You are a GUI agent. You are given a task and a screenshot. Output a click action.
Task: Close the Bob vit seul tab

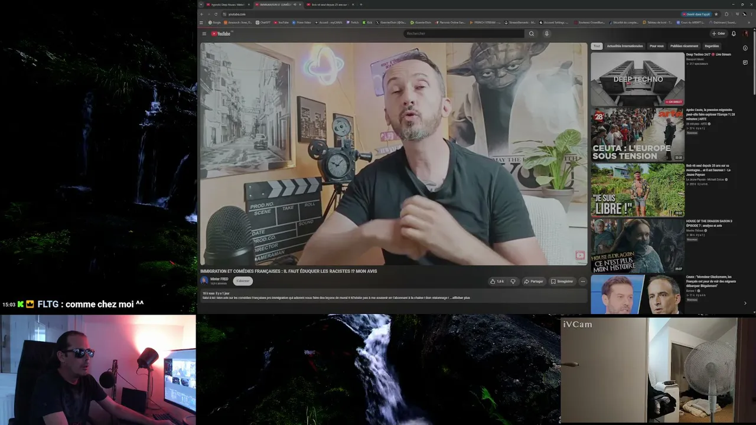click(x=352, y=5)
